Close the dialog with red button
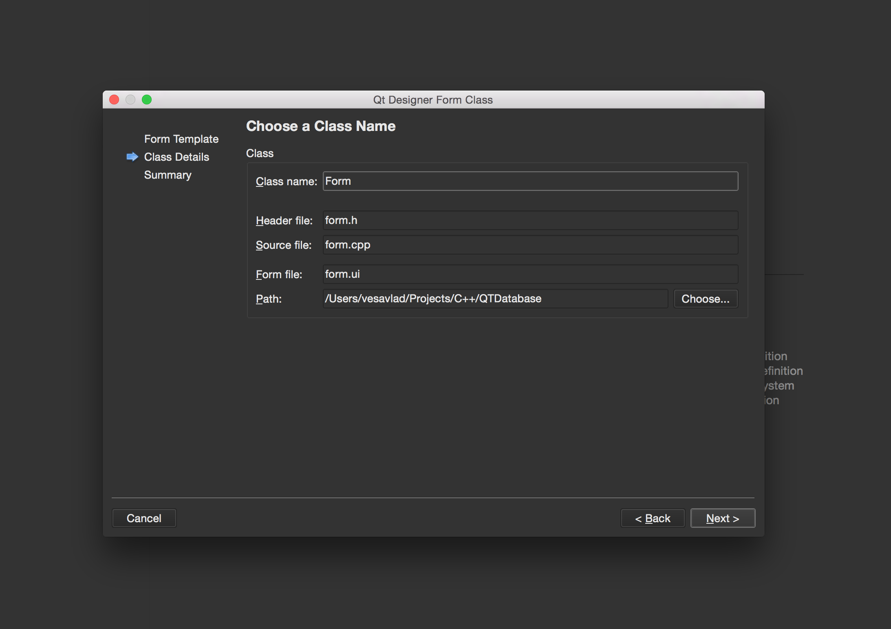The image size is (891, 629). [114, 100]
